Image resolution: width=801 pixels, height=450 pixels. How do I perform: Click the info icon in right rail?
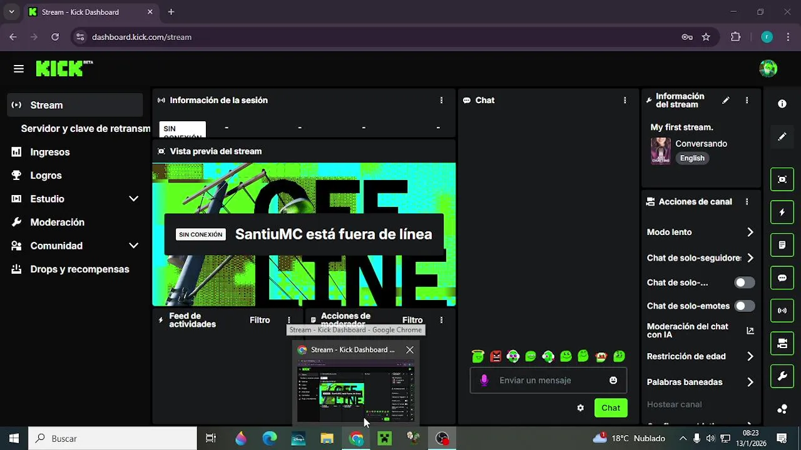(x=782, y=104)
